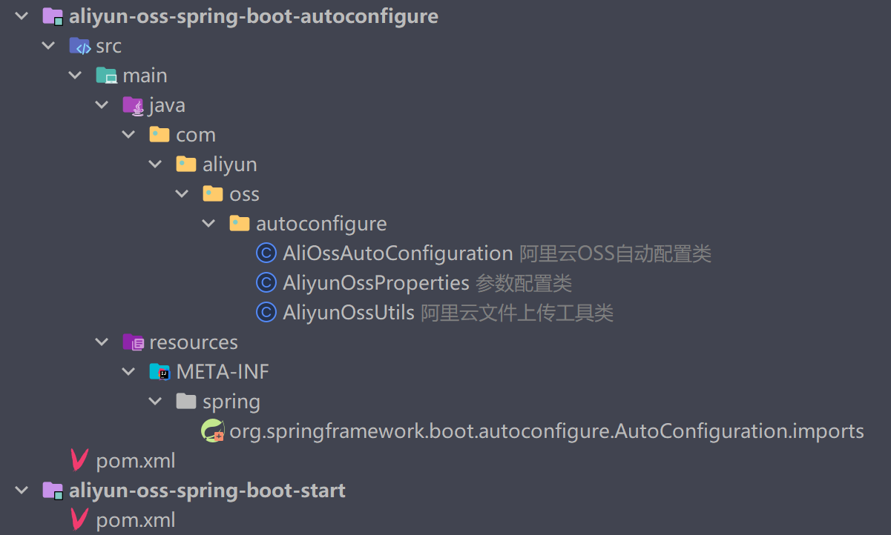Collapse the oss package chevron
This screenshot has width=891, height=535.
(x=182, y=194)
